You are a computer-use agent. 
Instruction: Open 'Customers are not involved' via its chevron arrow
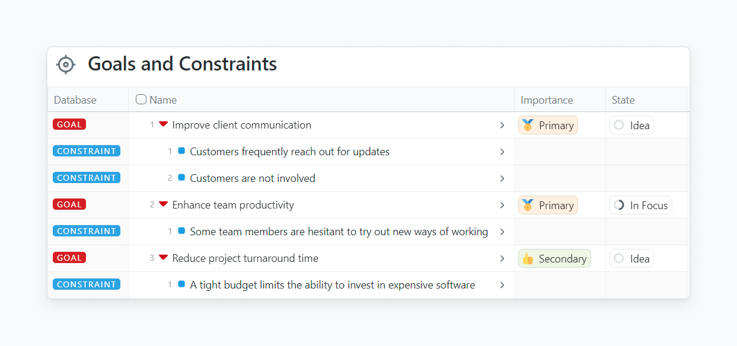tap(502, 178)
